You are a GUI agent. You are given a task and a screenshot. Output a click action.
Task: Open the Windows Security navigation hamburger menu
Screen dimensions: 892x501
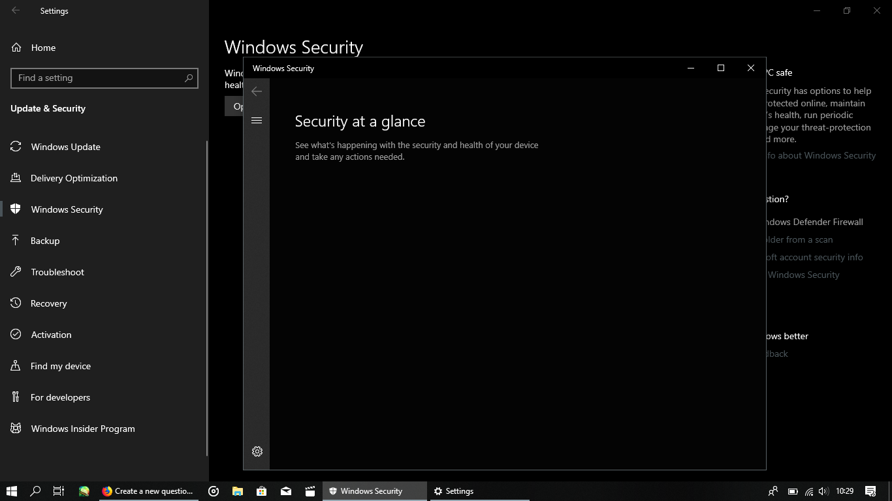(257, 121)
